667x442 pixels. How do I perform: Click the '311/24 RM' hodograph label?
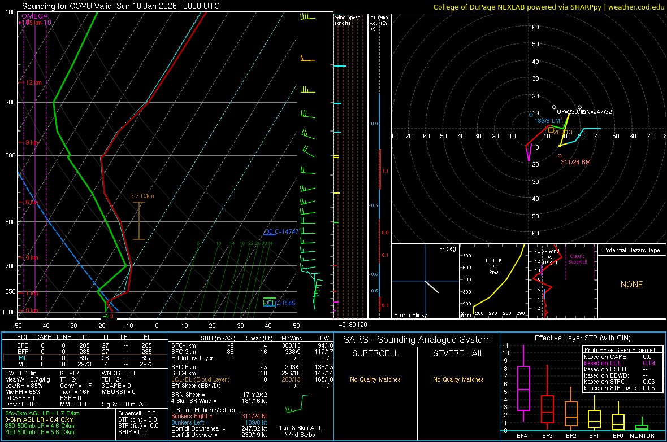[x=575, y=162]
